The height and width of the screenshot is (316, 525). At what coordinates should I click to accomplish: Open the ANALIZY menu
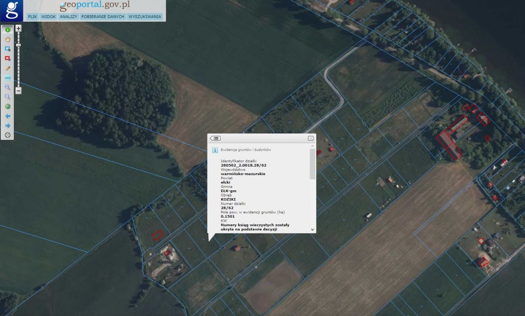pos(68,17)
